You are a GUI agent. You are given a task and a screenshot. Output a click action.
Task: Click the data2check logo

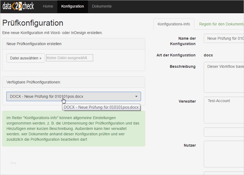(18, 6)
